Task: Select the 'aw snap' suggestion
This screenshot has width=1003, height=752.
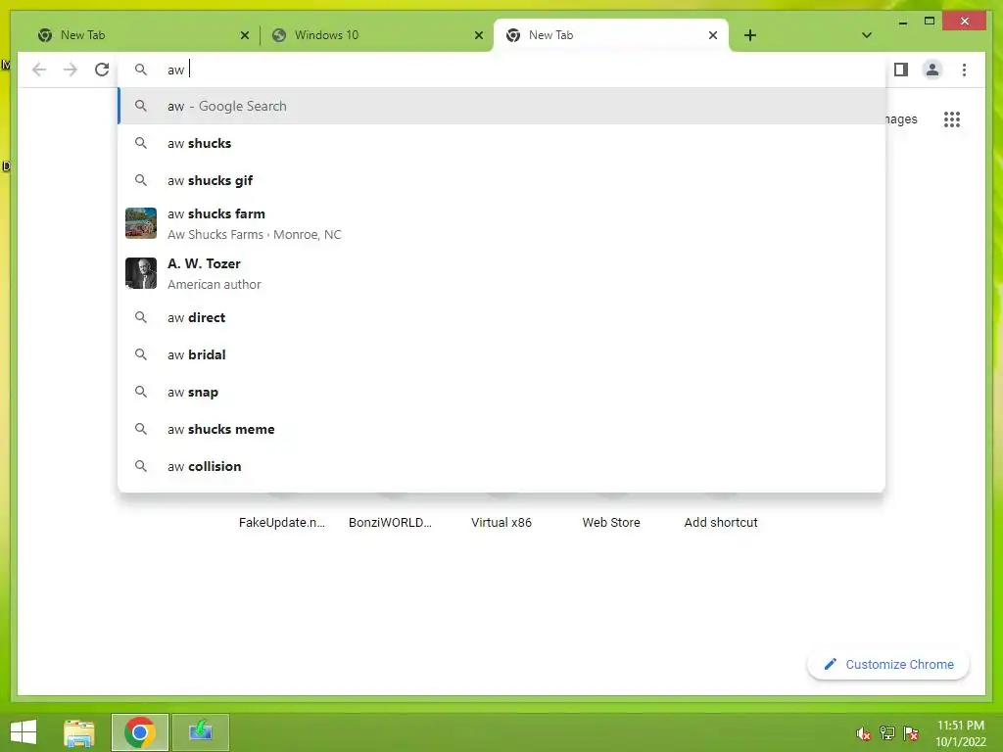Action: (x=502, y=392)
